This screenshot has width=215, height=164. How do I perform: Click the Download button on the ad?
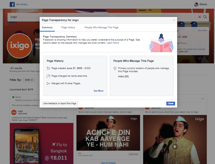134,154
